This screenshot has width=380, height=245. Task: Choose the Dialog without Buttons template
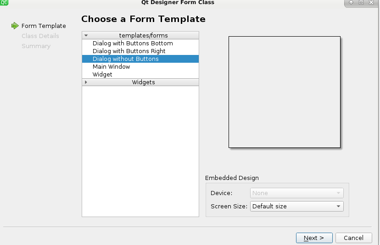[140, 59]
